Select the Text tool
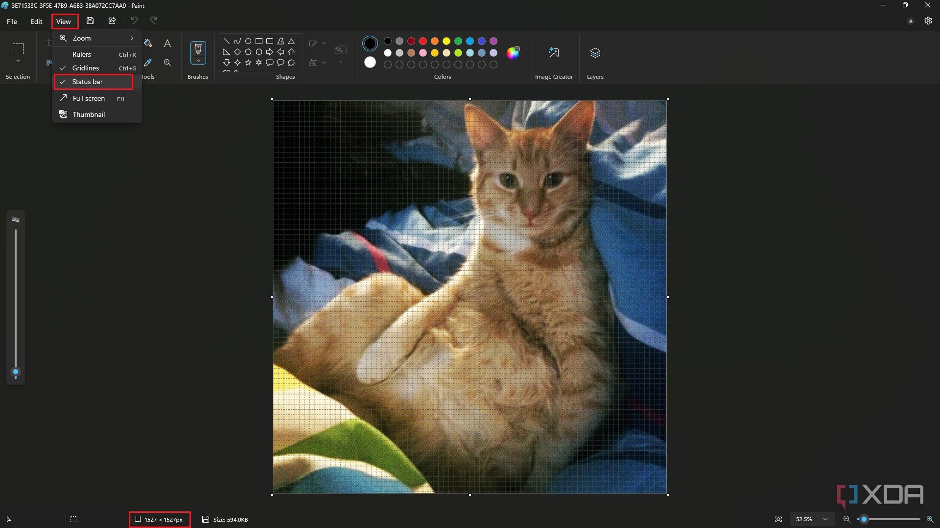 [167, 44]
